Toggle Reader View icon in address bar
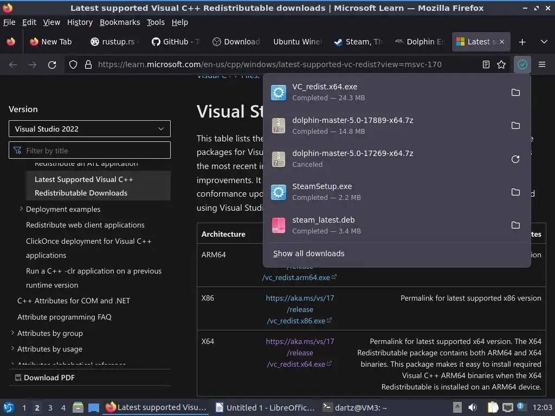Screen dimensions: 555x416 click(486, 64)
